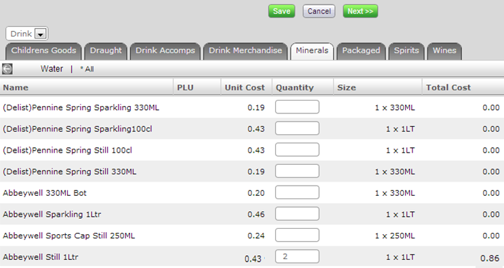This screenshot has width=504, height=268.
Task: Focus quantity field containing 2 for Abbeywell Still
Action: (x=297, y=257)
